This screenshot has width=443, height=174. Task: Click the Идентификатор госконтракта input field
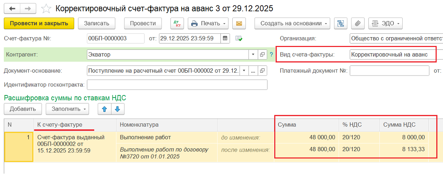(177, 85)
